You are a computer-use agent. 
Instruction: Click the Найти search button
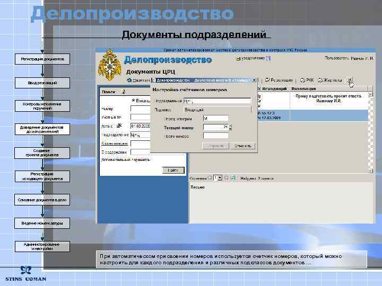coord(173,170)
